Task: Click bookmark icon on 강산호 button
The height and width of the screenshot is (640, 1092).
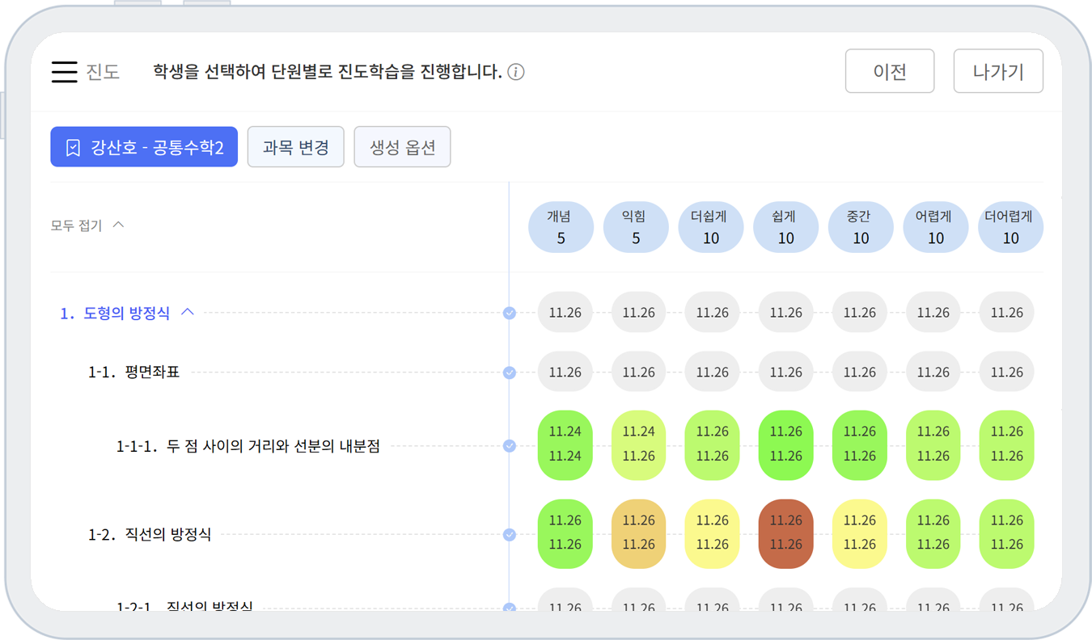Action: 73,147
